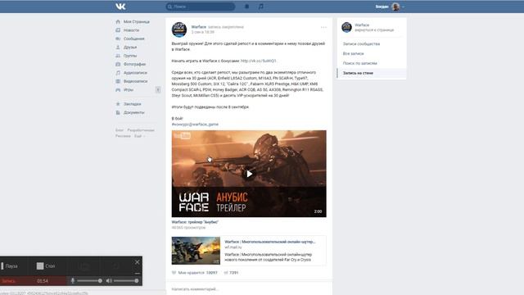Open the Реклама footer link
Viewport: 524px width, 295px height.
[x=123, y=136]
